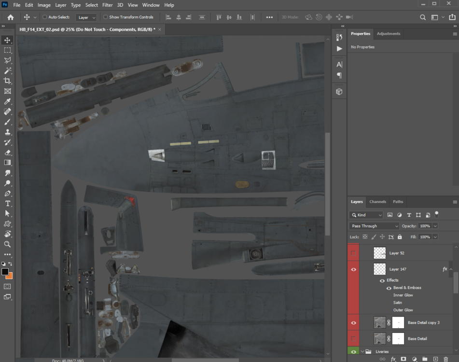The height and width of the screenshot is (362, 459).
Task: Select the Horizontal Type tool
Action: click(x=8, y=203)
